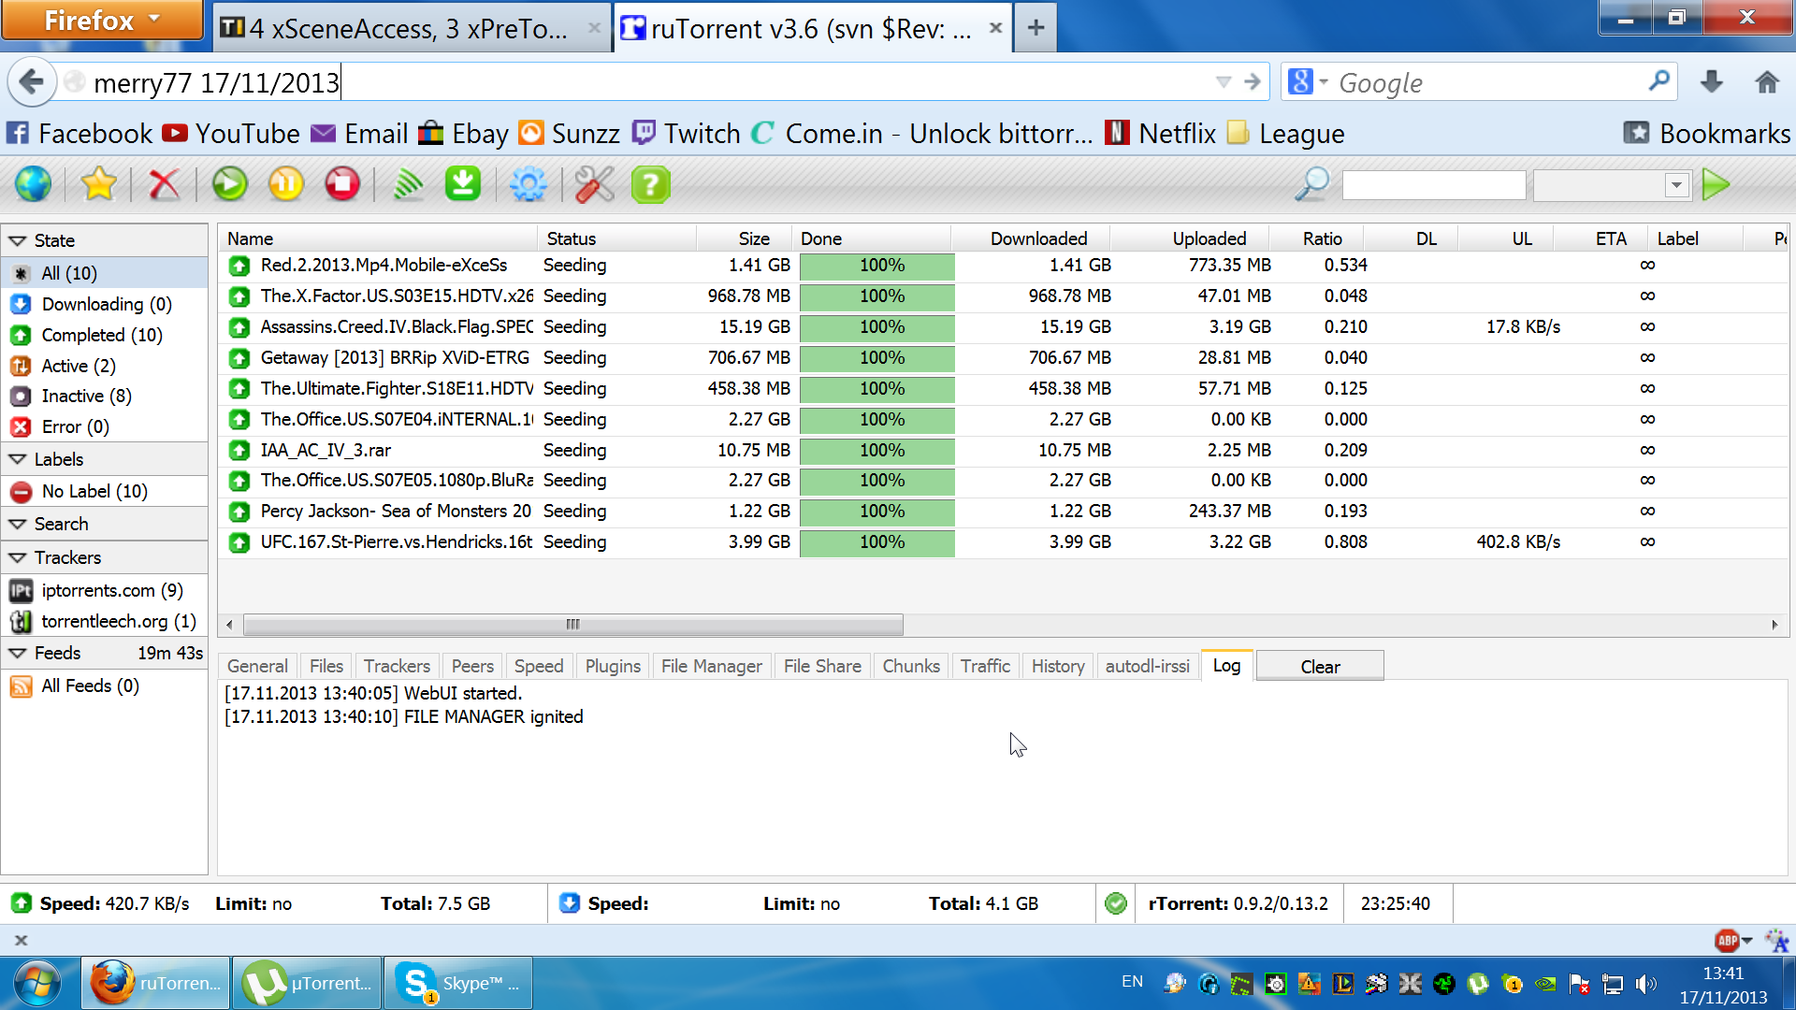The height and width of the screenshot is (1010, 1796).
Task: Expand the Search category panel
Action: point(17,524)
